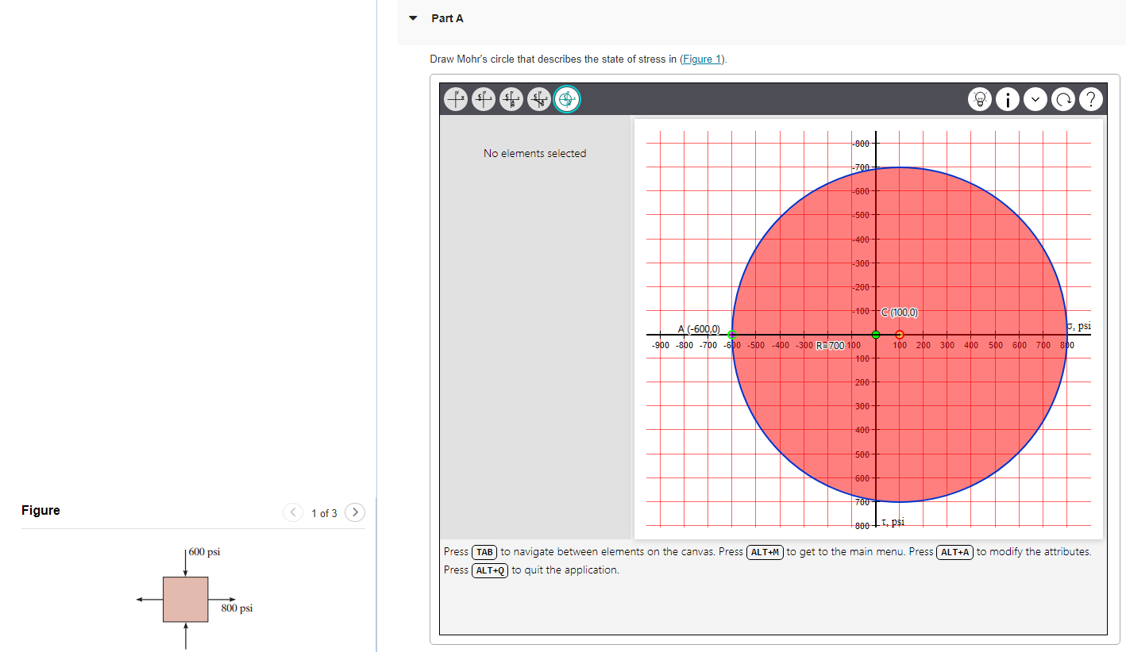View the info panel
The width and height of the screenshot is (1126, 652).
pos(1007,98)
